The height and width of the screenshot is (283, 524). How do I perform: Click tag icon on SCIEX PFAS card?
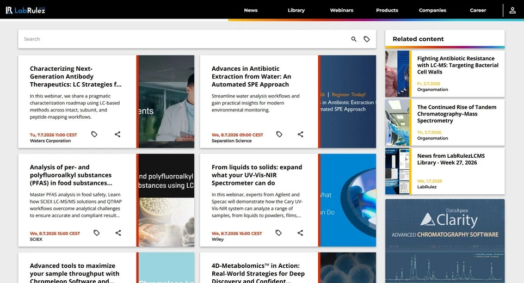coord(96,233)
